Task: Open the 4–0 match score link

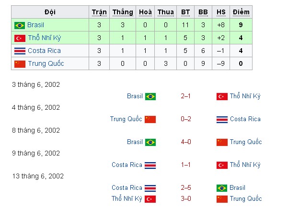Action: pos(186,142)
